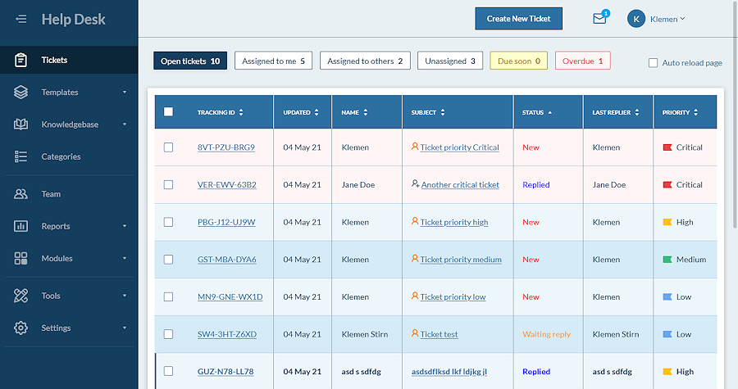Image resolution: width=738 pixels, height=389 pixels.
Task: Click the Tools wrench icon in sidebar
Action: 21,296
